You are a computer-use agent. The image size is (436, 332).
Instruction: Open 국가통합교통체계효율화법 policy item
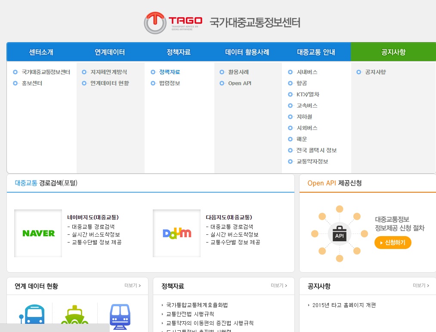tap(197, 305)
